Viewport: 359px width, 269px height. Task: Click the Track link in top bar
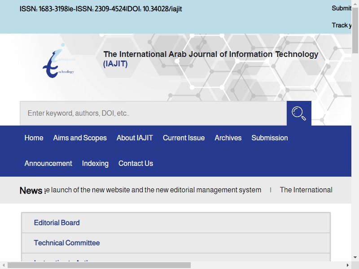coord(341,25)
